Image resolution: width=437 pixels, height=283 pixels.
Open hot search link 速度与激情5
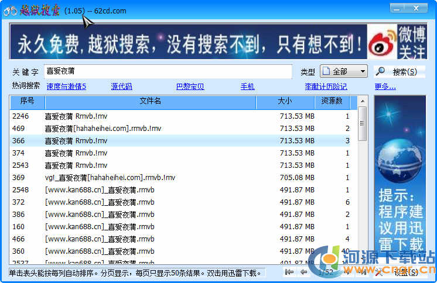pos(66,87)
